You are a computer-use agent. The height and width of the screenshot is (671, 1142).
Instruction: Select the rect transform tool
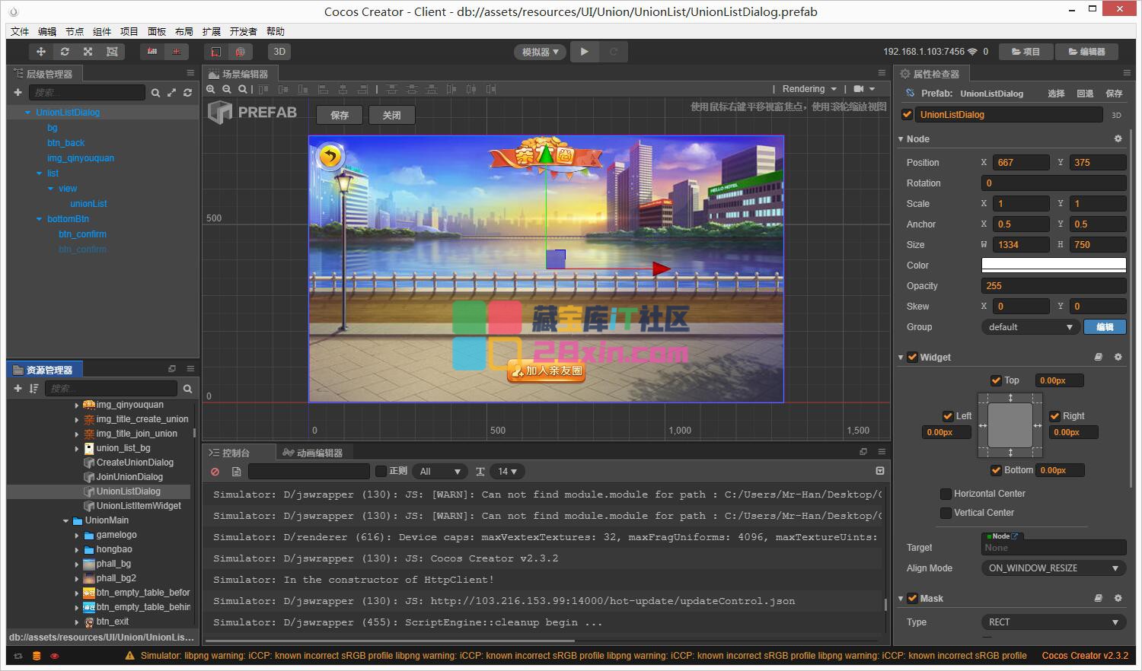(112, 52)
